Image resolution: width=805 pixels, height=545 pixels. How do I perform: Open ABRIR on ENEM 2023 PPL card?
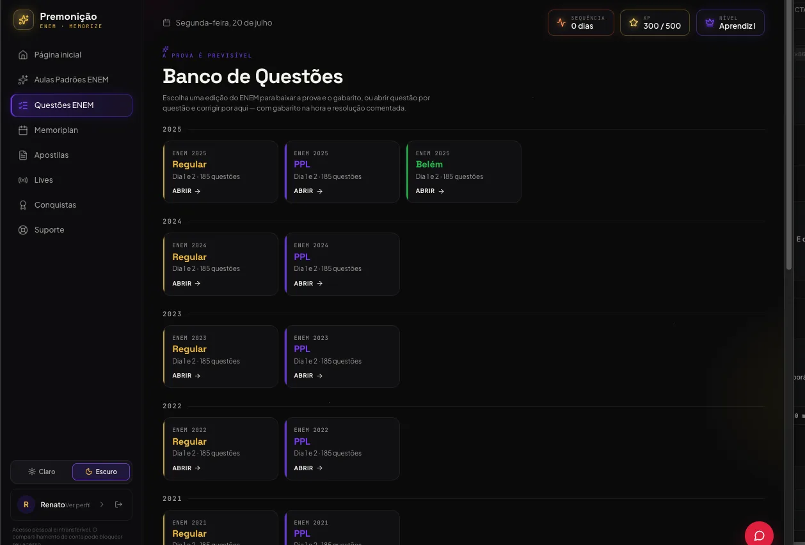[308, 376]
